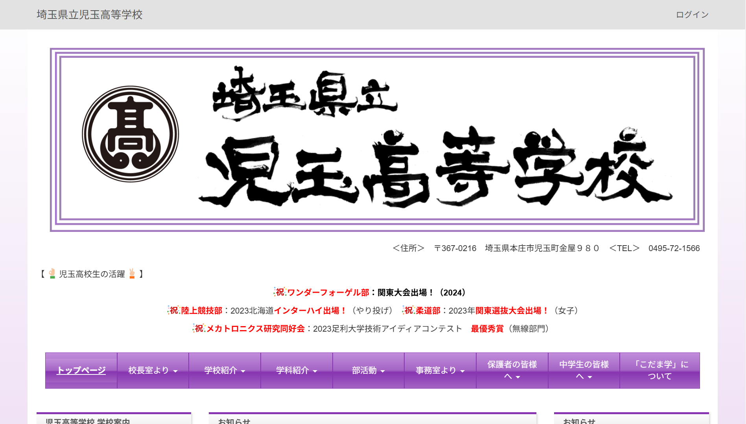This screenshot has width=746, height=424.
Task: Go to トップページ menu item
Action: click(81, 370)
